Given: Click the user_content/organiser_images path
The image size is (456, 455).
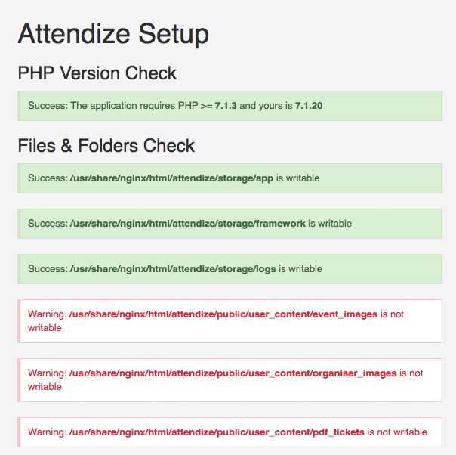Looking at the screenshot, I should pos(233,373).
